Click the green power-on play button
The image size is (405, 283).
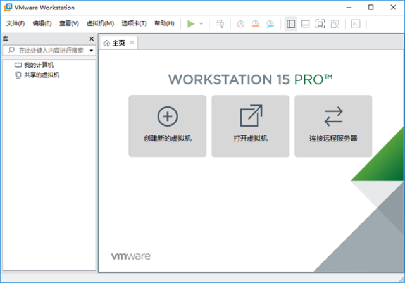191,24
